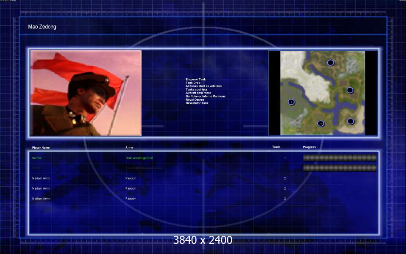Screen dimensions: 406x254
Task: Click the progress bar below Norman's bar
Action: coord(340,168)
